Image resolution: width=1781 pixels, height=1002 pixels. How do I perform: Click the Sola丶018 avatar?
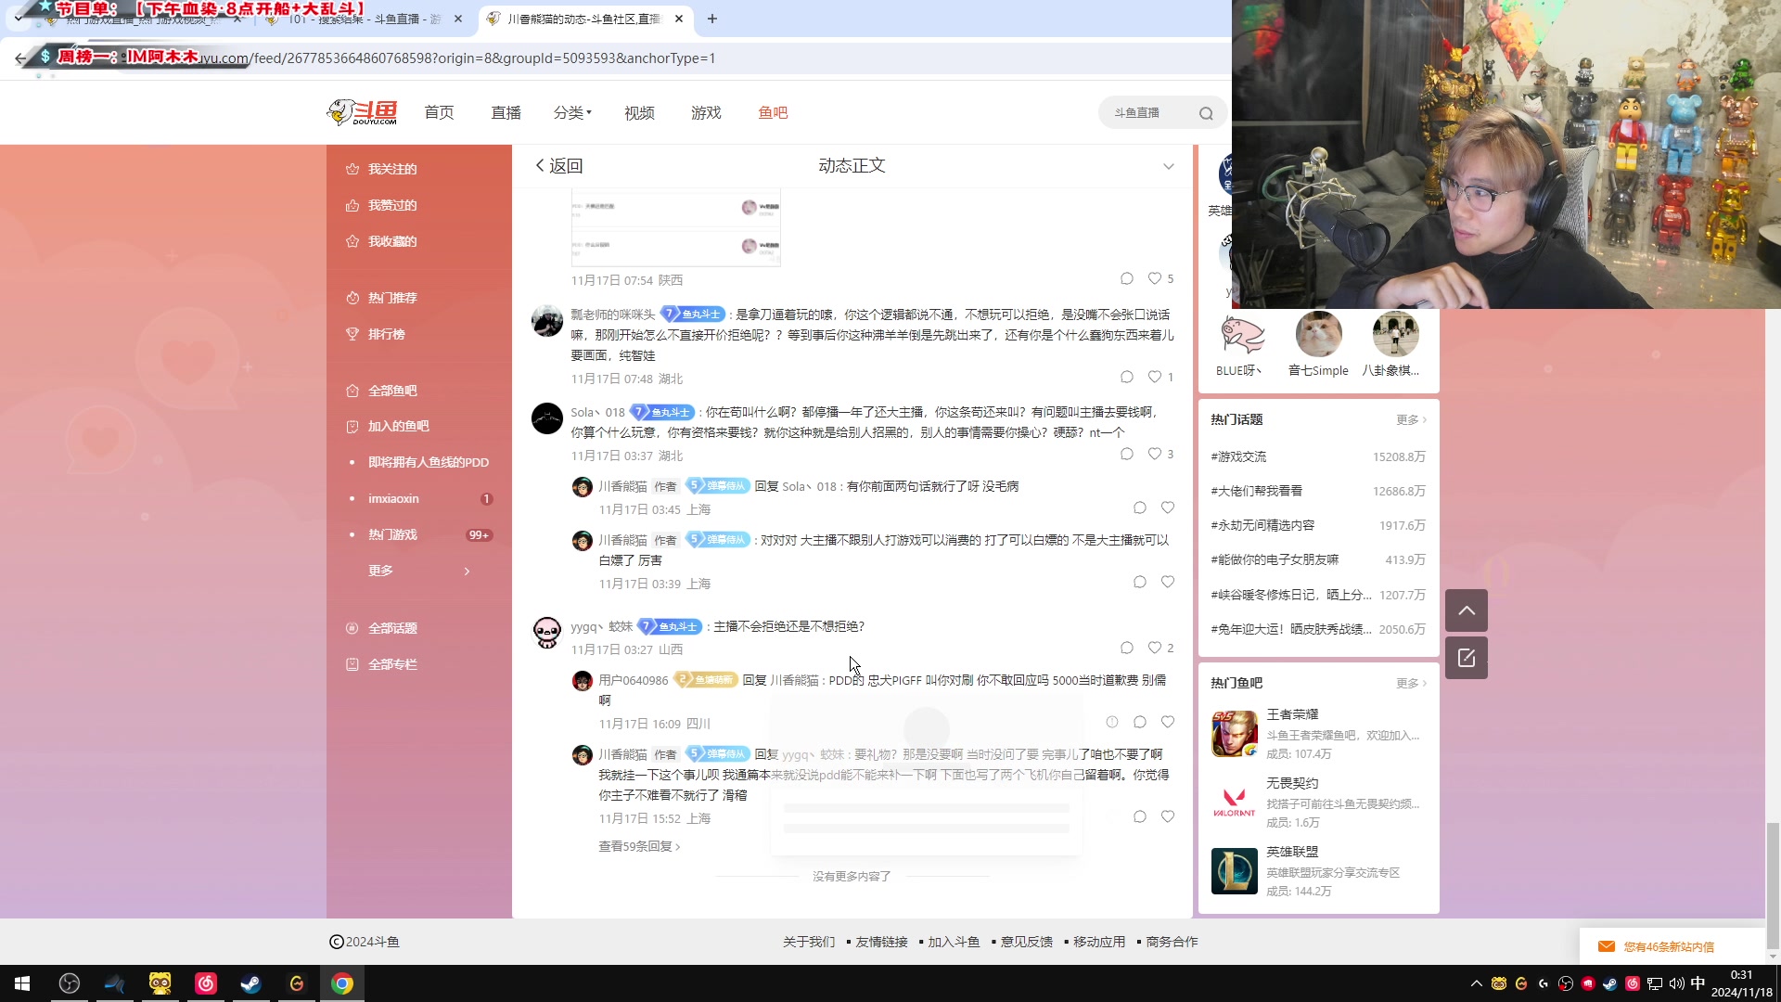pyautogui.click(x=547, y=418)
